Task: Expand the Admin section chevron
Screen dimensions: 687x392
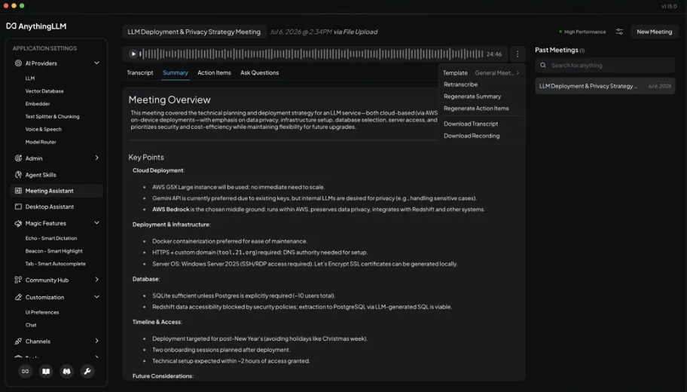Action: [x=97, y=158]
